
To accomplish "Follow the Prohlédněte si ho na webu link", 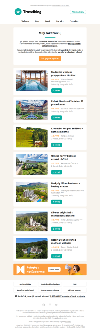I will (x=61, y=5).
